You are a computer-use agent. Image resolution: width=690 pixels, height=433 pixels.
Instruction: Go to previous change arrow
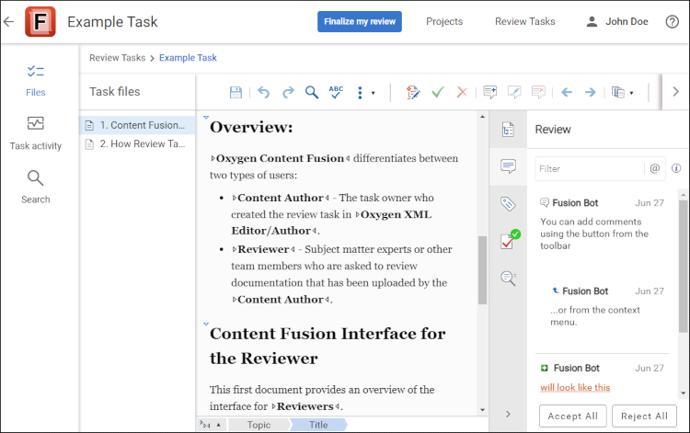pos(567,92)
